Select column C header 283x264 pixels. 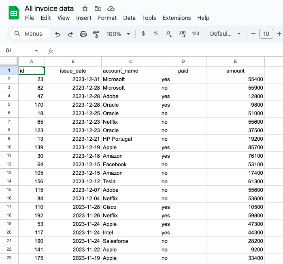click(x=131, y=62)
